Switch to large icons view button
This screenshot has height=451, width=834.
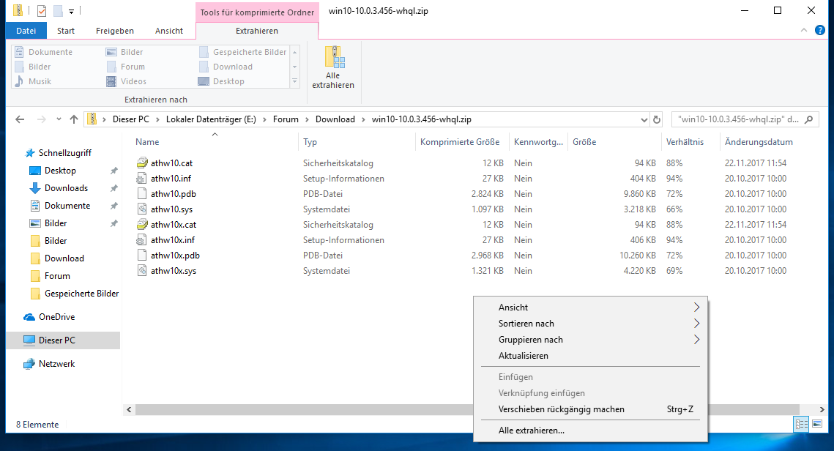click(817, 424)
